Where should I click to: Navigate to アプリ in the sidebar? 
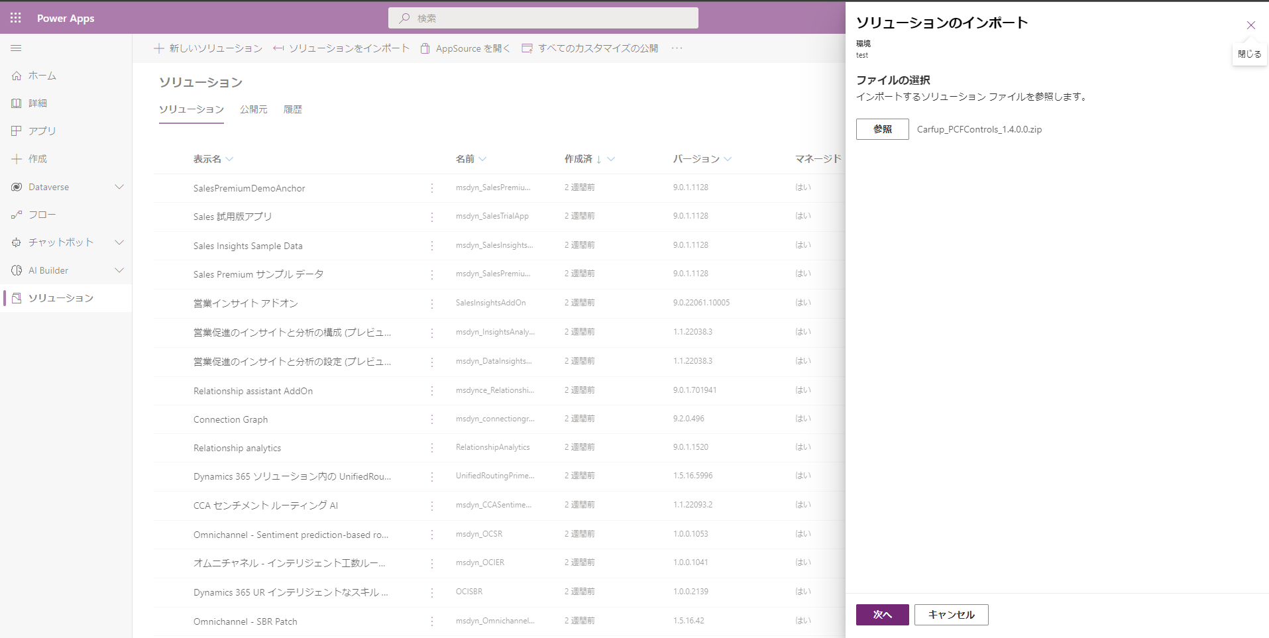(41, 131)
